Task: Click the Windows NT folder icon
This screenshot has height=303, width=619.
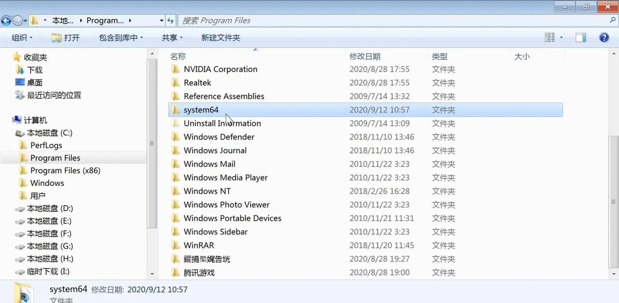Action: pyautogui.click(x=176, y=191)
